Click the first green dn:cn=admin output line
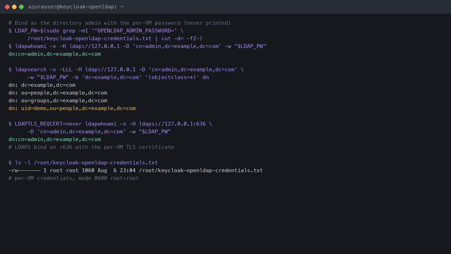Image resolution: width=451 pixels, height=254 pixels. 55,54
